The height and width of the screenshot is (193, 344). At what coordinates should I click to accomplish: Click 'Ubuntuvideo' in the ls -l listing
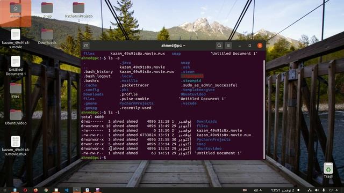pos(209,149)
